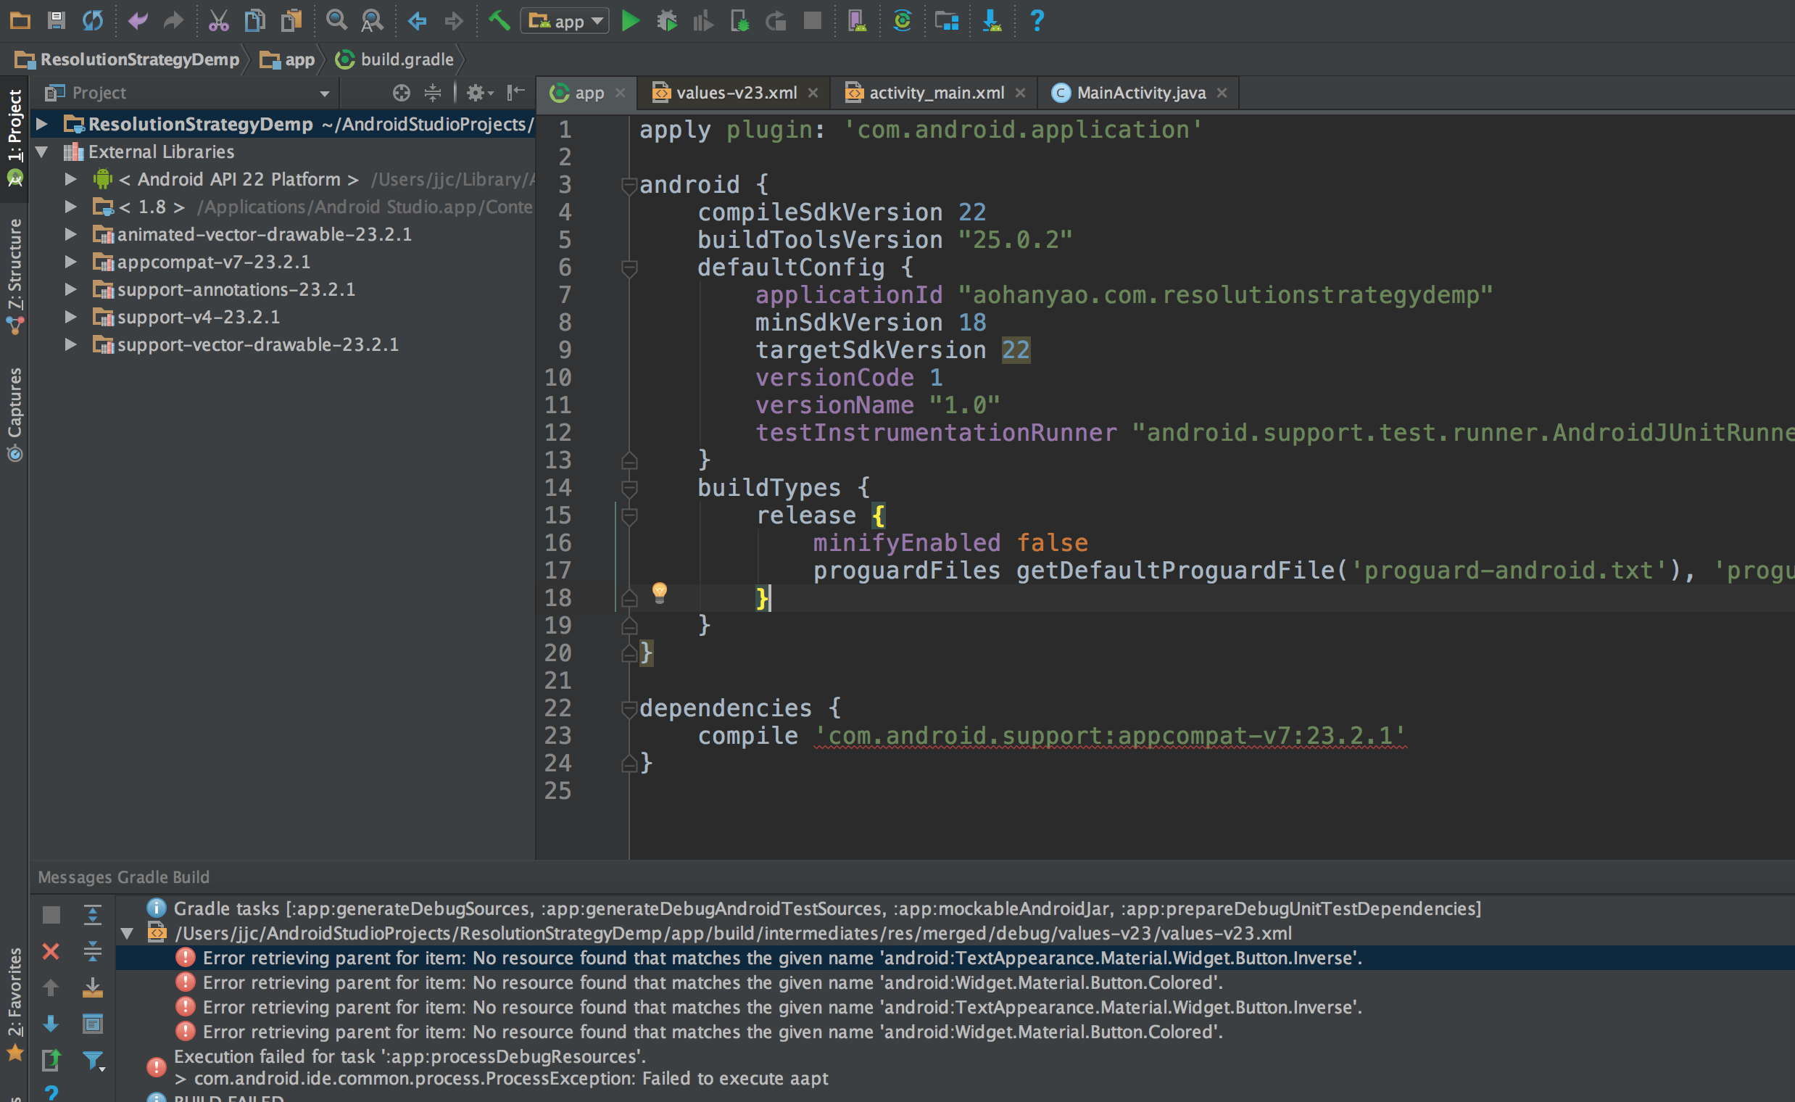Image resolution: width=1795 pixels, height=1102 pixels.
Task: Click the light bulb quick-fix icon on line 18
Action: coord(660,592)
